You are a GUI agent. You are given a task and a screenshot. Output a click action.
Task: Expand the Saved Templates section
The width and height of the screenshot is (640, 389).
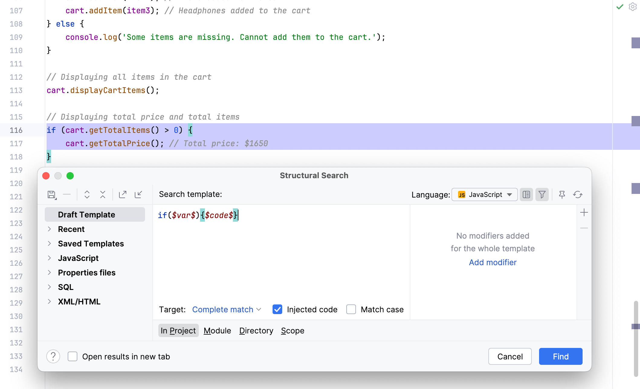coord(50,243)
